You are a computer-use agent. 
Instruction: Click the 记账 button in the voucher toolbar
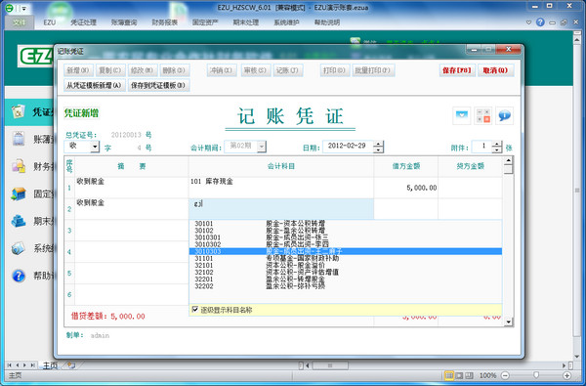pyautogui.click(x=287, y=70)
